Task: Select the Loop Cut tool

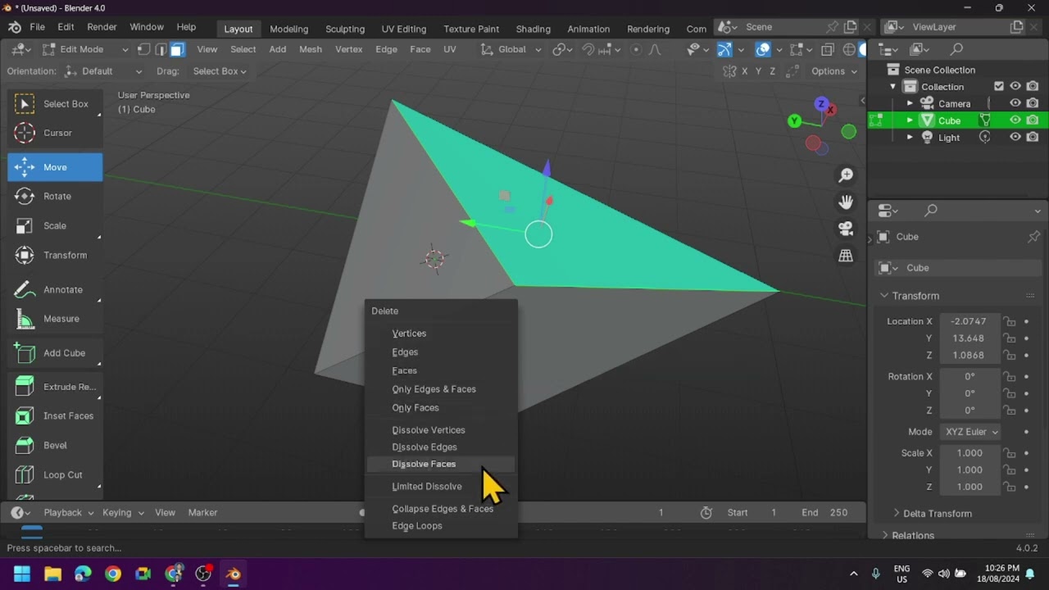Action: point(55,475)
